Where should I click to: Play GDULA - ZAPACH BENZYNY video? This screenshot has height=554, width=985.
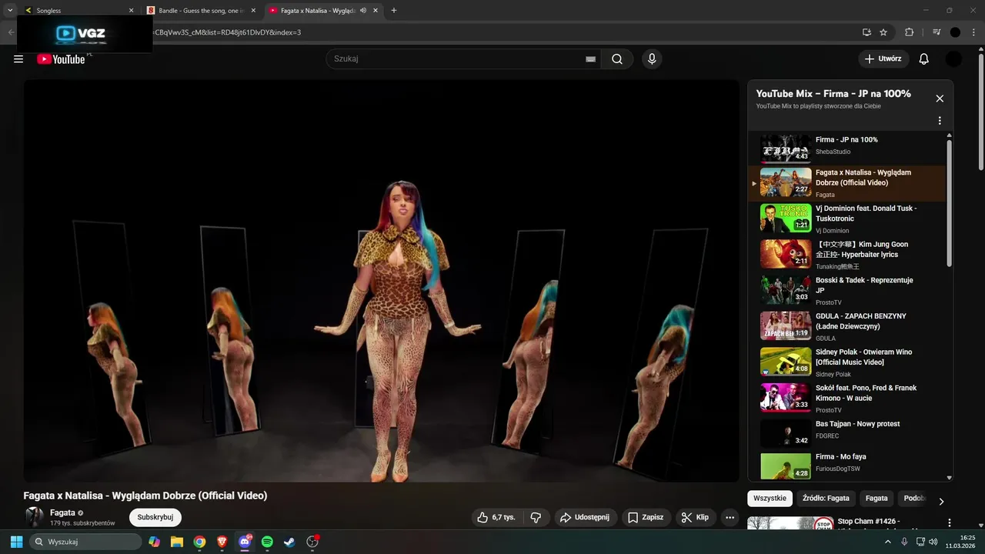[846, 326]
